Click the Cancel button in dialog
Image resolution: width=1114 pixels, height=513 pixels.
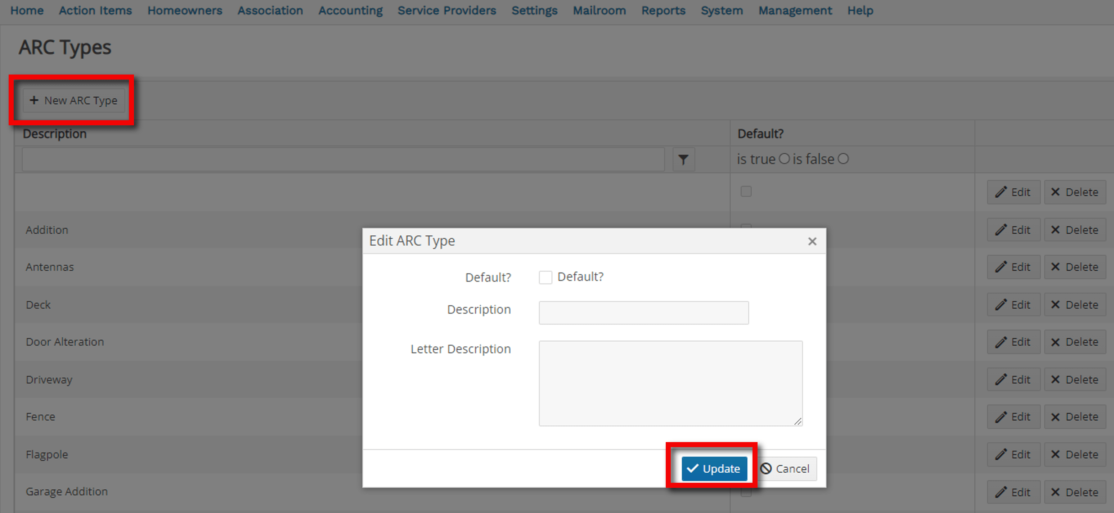[x=786, y=468]
